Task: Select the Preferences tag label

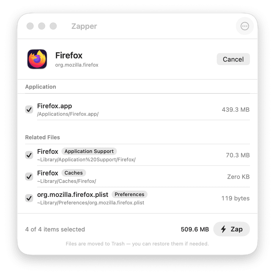Action: coord(129,194)
